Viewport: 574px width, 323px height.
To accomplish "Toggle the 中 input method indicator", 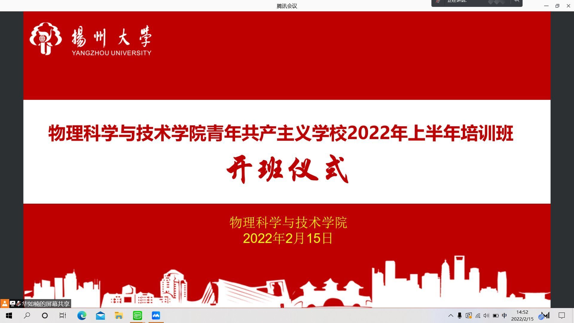I will tap(504, 316).
